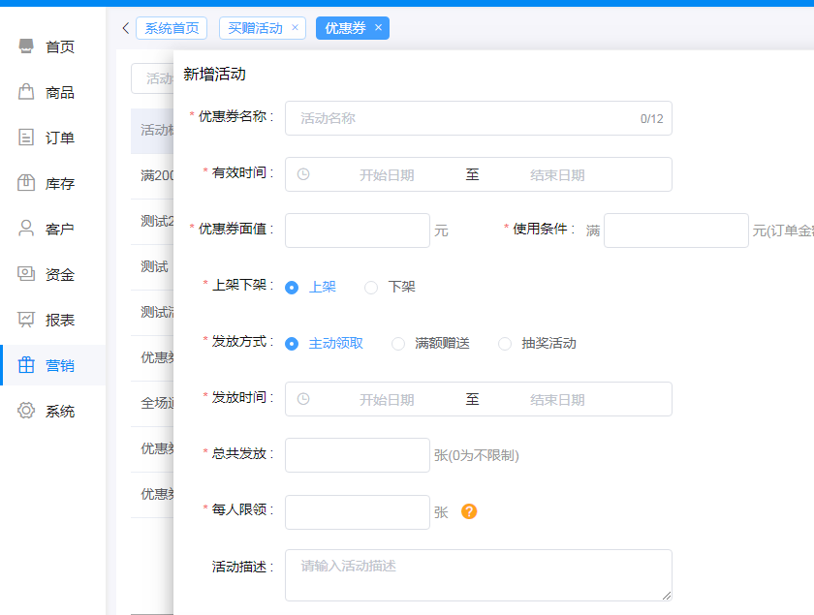
Task: Choose the 满额赠送 distribution option
Action: pos(398,343)
